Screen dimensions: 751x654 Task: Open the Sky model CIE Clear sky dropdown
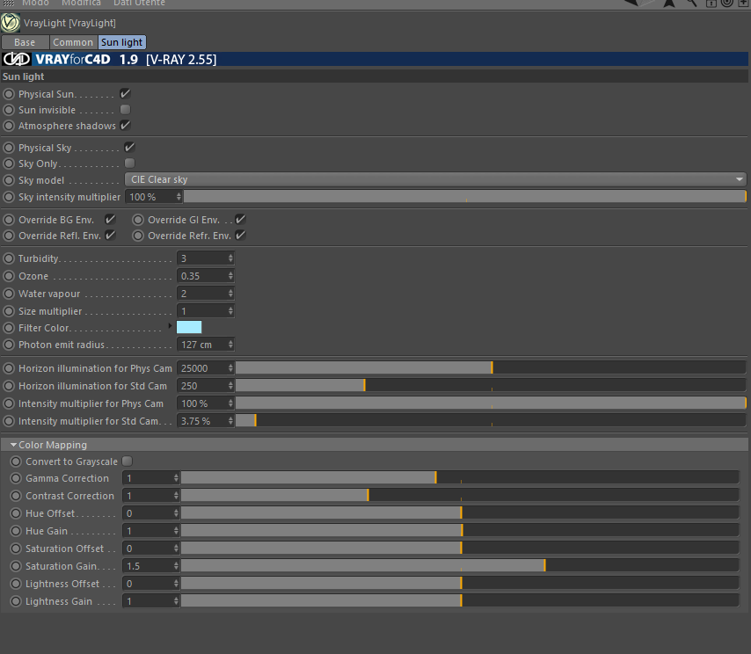click(435, 179)
